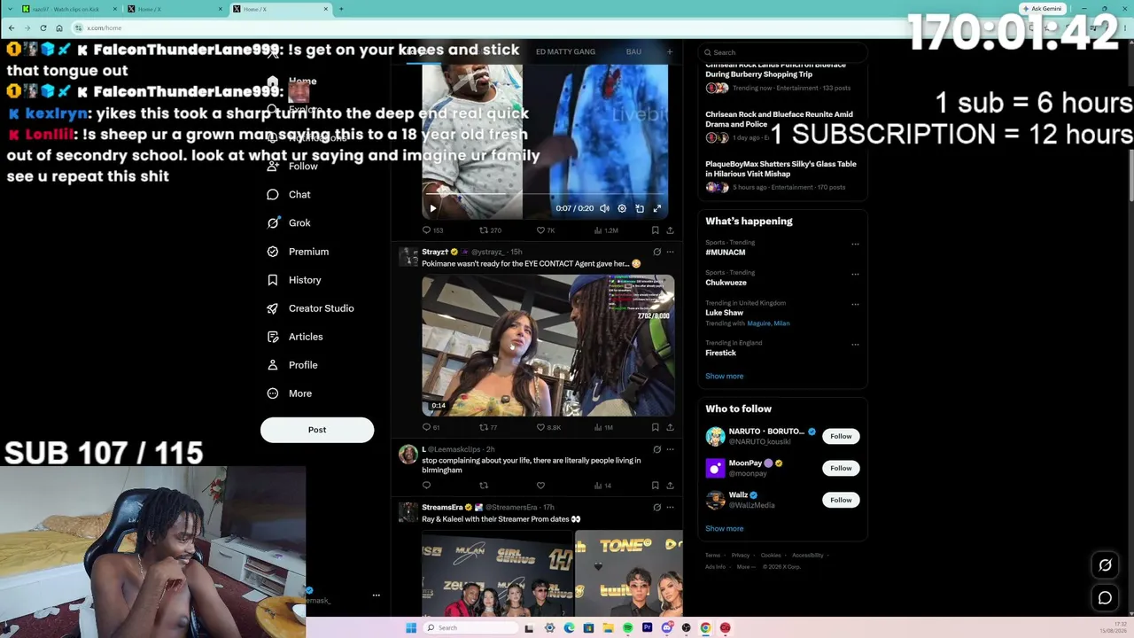Show more under What's happening
1134x638 pixels.
(724, 376)
